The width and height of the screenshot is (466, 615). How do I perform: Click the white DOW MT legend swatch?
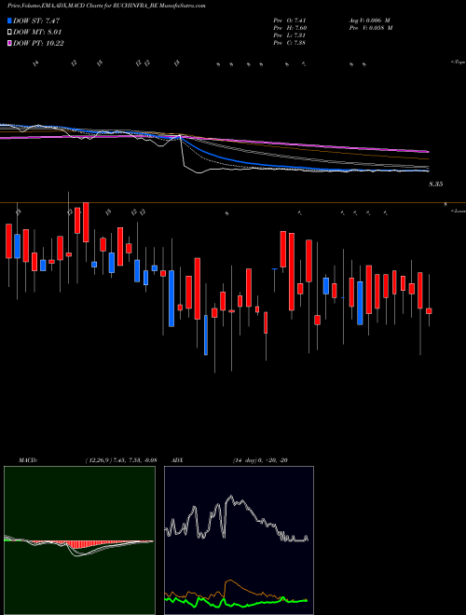pyautogui.click(x=9, y=32)
